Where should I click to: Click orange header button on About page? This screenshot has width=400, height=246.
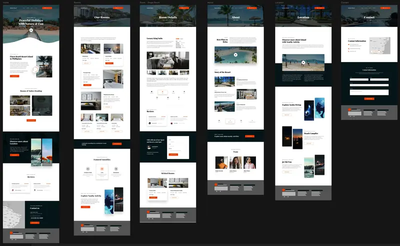tap(252, 8)
